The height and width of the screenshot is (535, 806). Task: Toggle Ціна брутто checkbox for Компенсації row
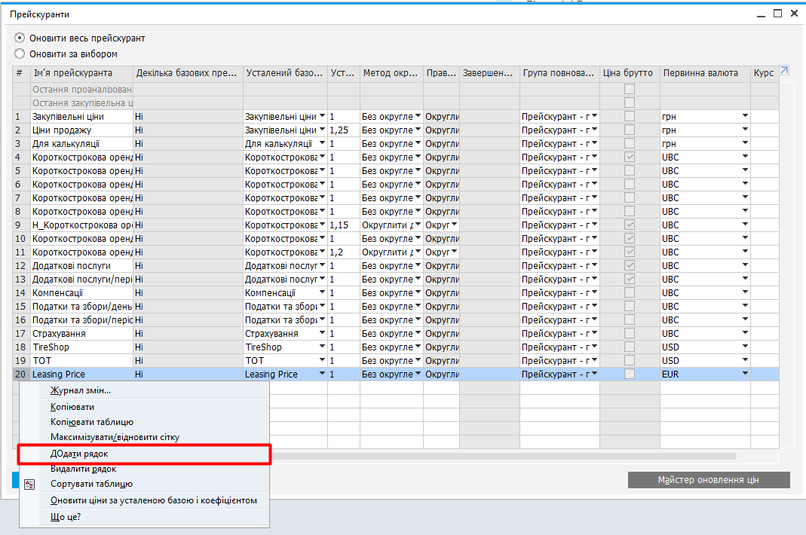click(629, 293)
